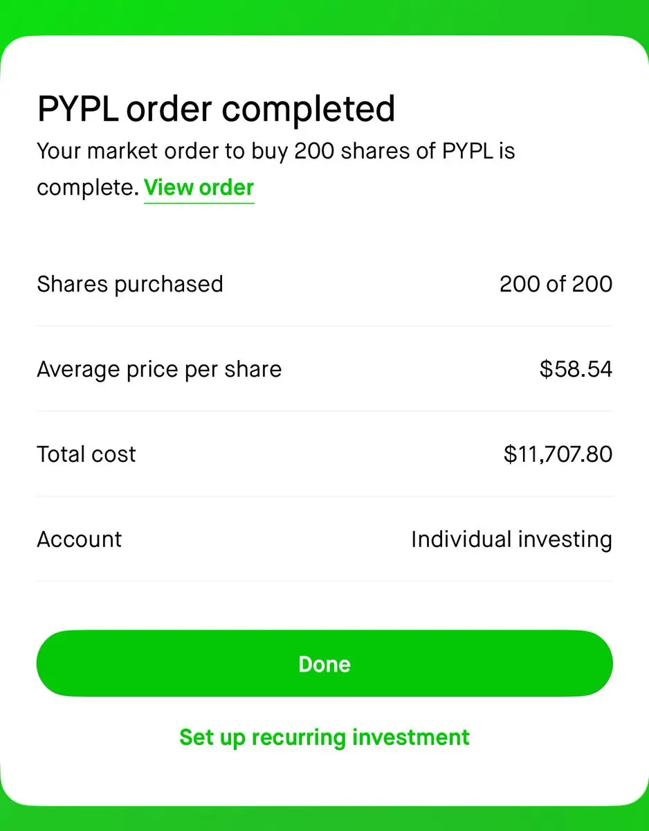Click the PYPL ticker in the description sentence
Viewport: 649px width, 831px height.
(469, 151)
